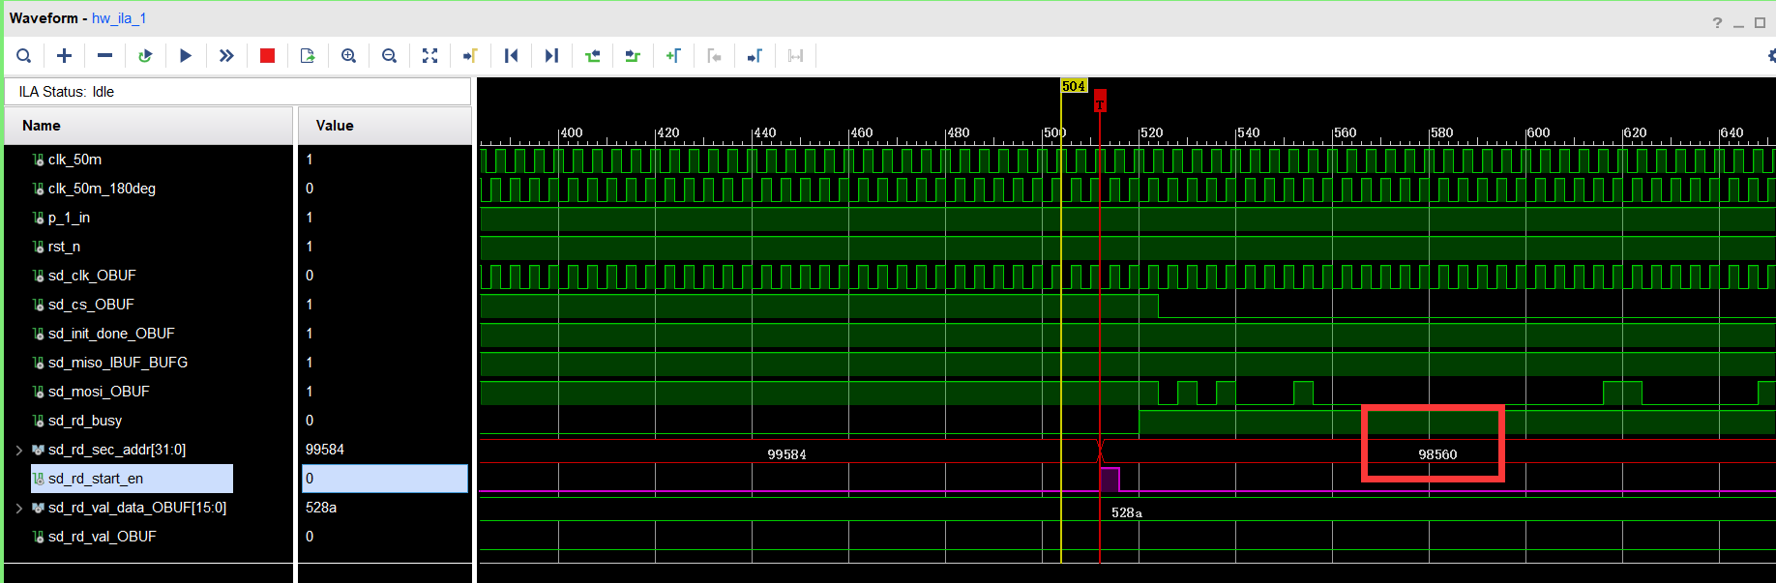The height and width of the screenshot is (583, 1776).
Task: Run trigger immediately with the double-arrow icon
Action: pos(226,56)
